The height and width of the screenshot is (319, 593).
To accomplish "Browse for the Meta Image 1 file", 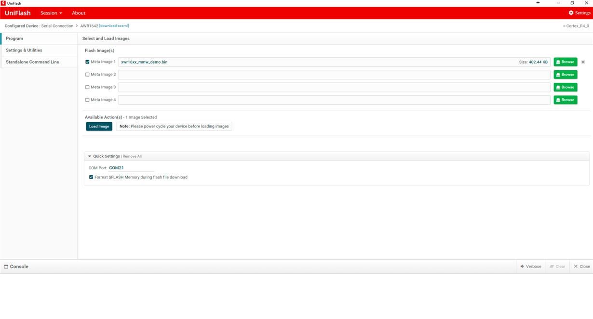I will coord(566,62).
